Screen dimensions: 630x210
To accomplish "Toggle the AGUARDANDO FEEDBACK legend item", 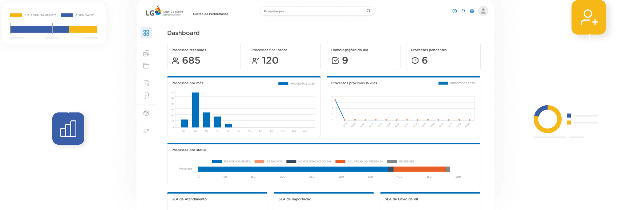I will [359, 161].
